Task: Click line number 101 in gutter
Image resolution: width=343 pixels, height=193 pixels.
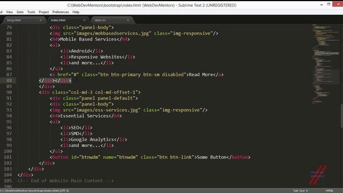Action: click(x=8, y=157)
